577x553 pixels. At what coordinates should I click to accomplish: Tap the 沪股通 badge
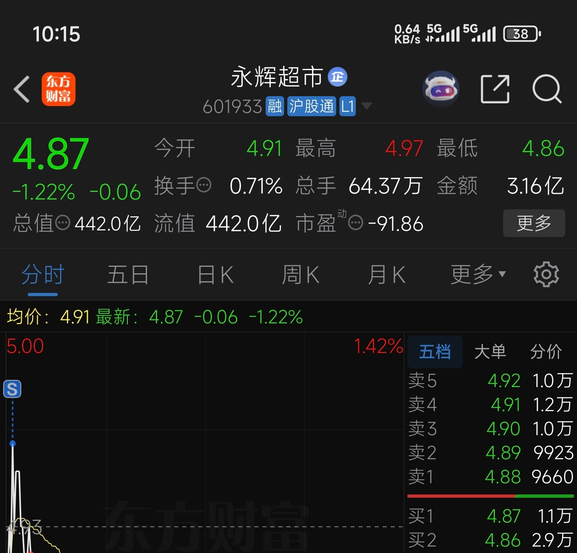coord(312,107)
